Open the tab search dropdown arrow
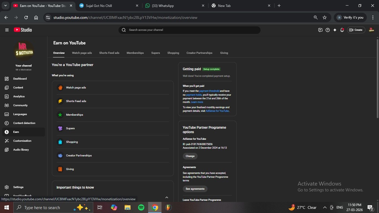379x213 pixels. coord(5,6)
